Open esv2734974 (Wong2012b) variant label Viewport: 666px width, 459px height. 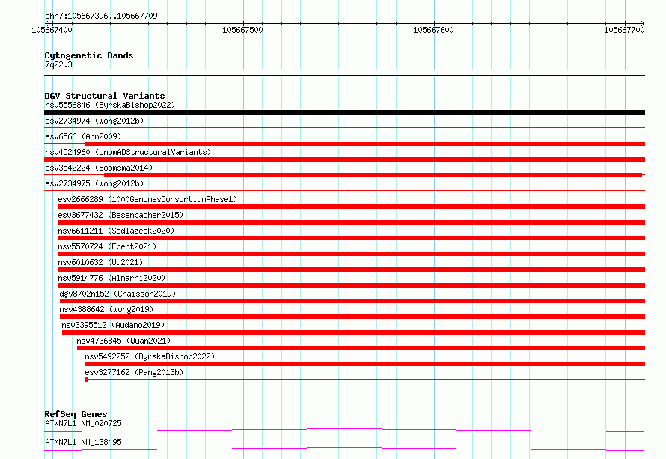94,121
